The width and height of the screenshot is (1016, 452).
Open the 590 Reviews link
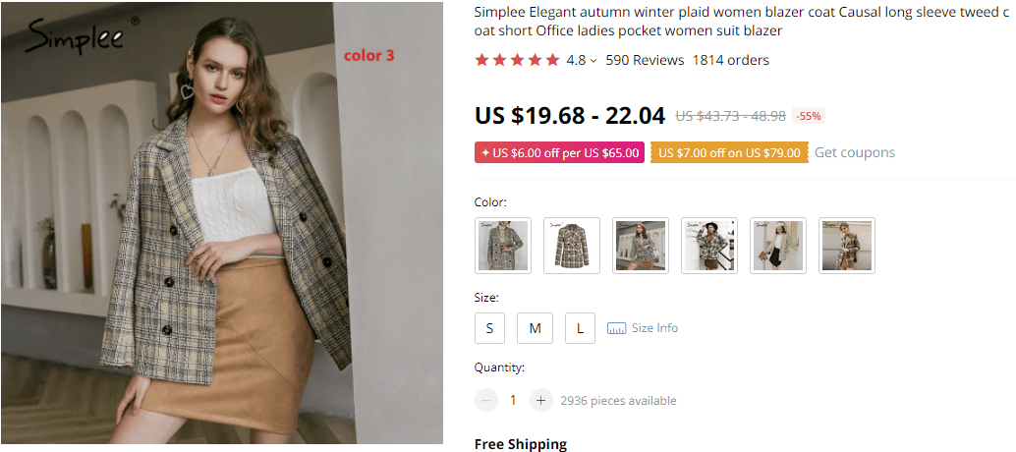645,60
